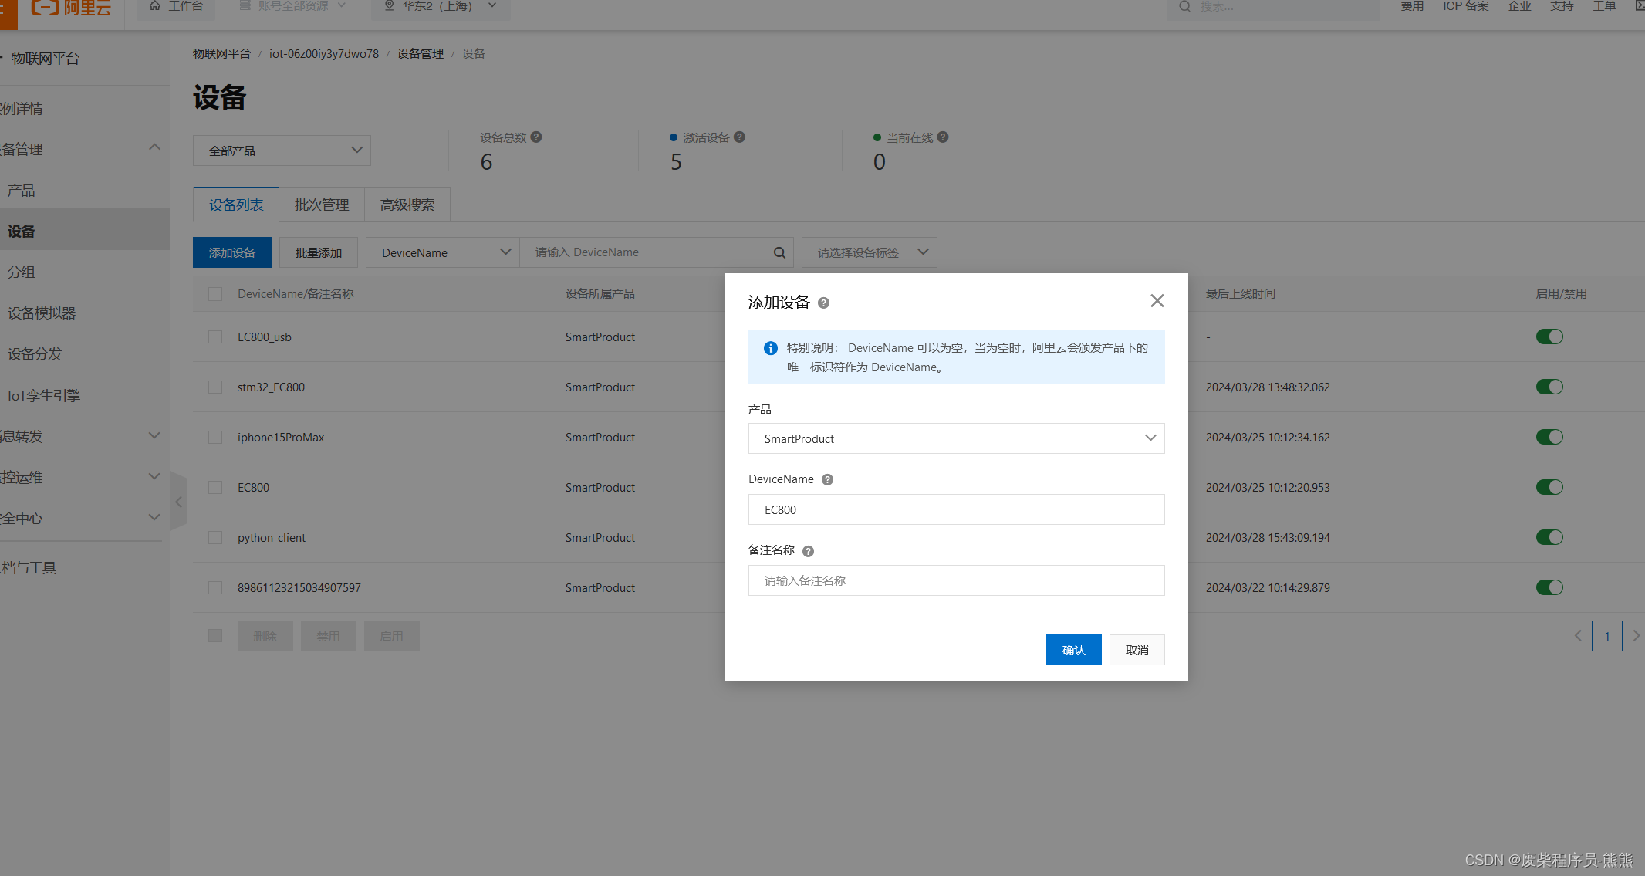Check the checkbox next to python_client
Viewport: 1645px width, 876px height.
pos(215,537)
